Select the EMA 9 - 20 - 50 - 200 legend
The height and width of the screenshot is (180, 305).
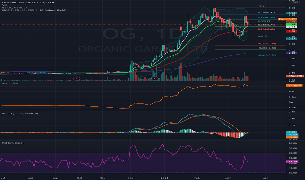tap(34, 10)
